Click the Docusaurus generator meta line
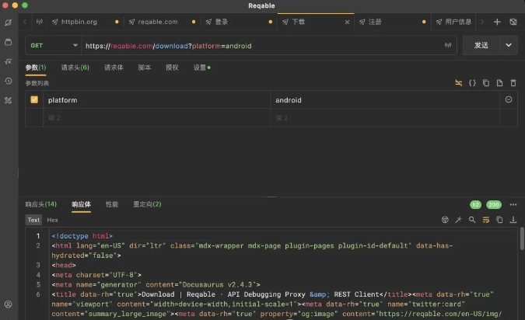This screenshot has height=320, width=525. (156, 284)
